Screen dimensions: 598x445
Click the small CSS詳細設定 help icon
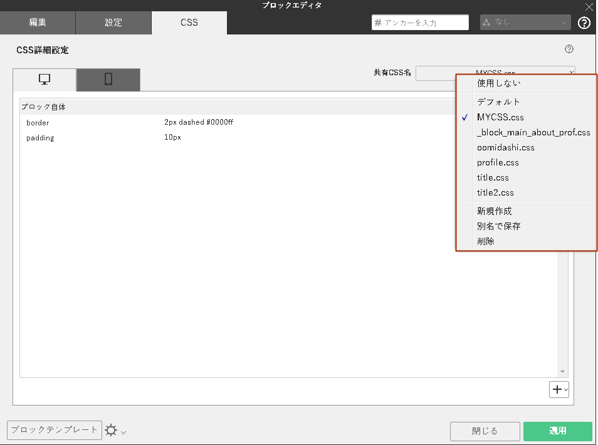click(x=569, y=49)
